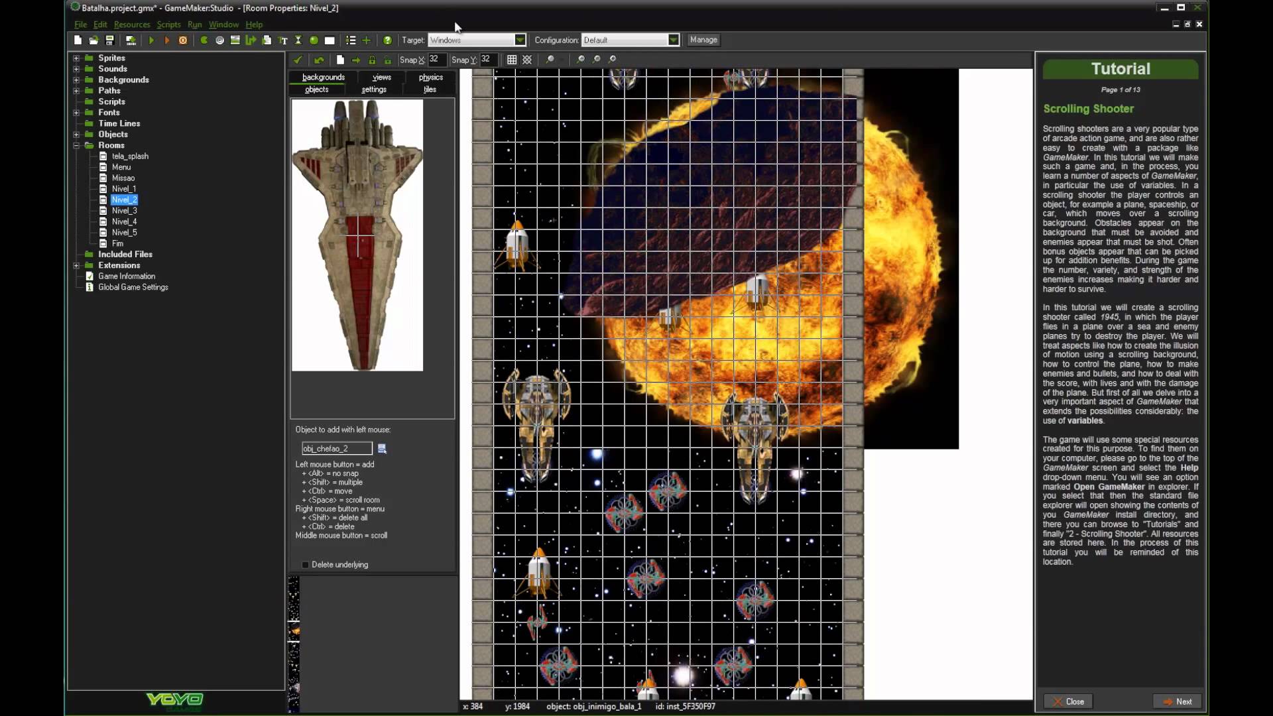
Task: Click the Close button in tutorial
Action: 1070,700
